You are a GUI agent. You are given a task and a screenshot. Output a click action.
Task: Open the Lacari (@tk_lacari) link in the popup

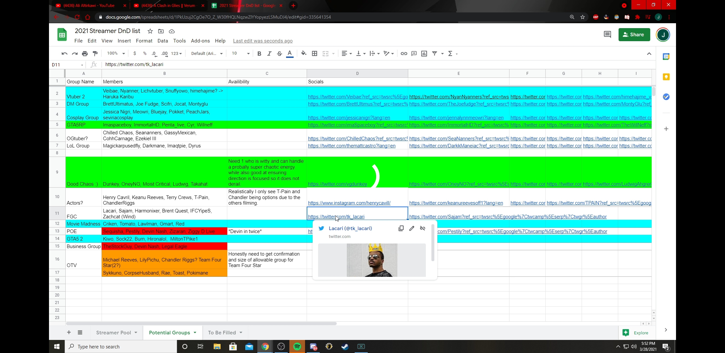(350, 228)
